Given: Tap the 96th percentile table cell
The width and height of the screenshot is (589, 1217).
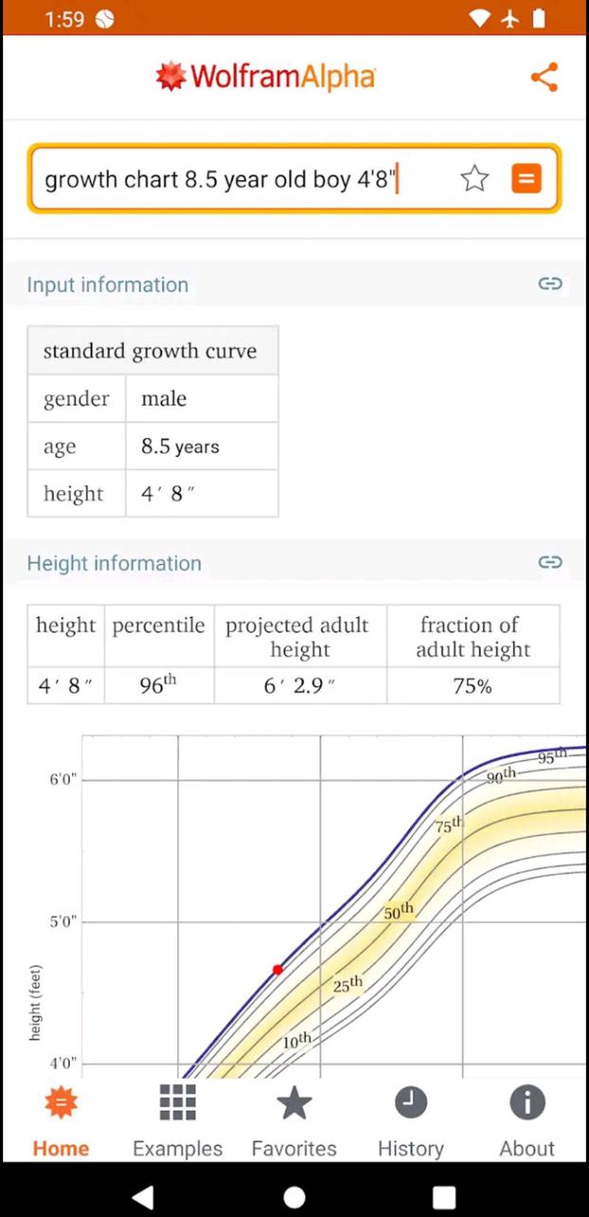Looking at the screenshot, I should coord(158,686).
